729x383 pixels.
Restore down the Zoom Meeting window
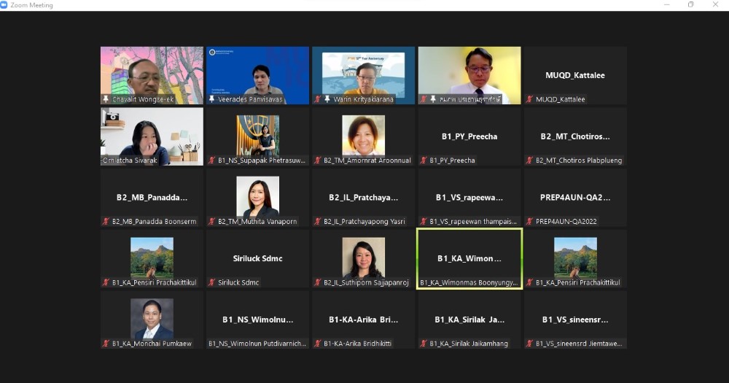690,5
